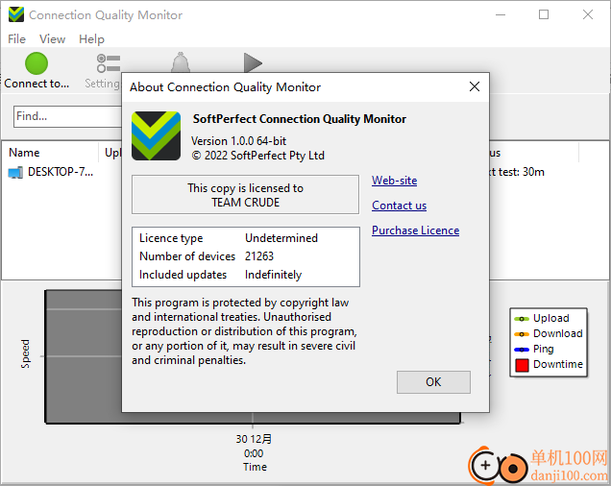This screenshot has width=611, height=486.
Task: Open the View menu
Action: pyautogui.click(x=52, y=39)
